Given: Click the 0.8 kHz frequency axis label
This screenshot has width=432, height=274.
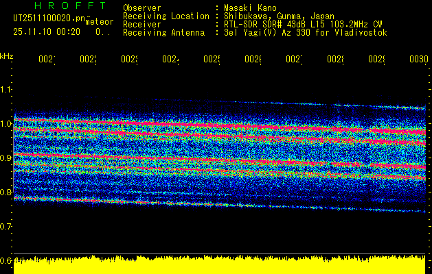Looking at the screenshot, I should (x=6, y=192).
